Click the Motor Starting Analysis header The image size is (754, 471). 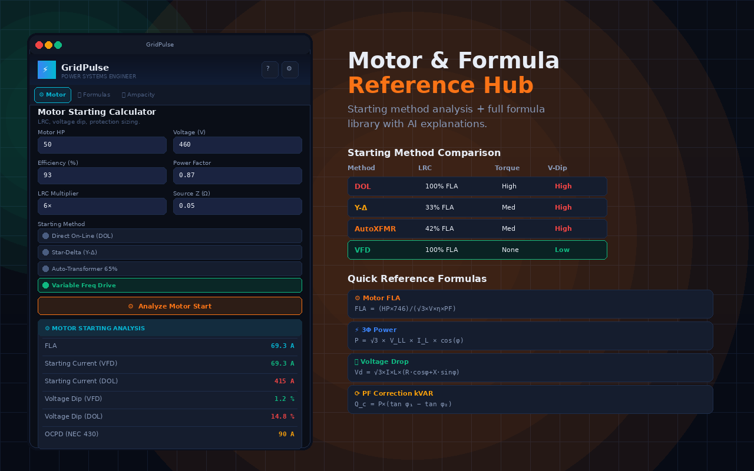point(170,328)
